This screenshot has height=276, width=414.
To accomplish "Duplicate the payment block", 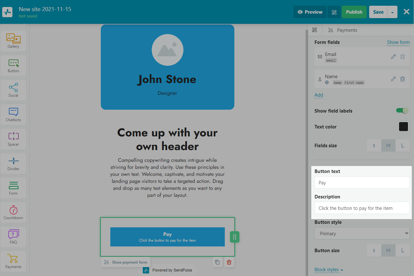I will click(x=217, y=262).
